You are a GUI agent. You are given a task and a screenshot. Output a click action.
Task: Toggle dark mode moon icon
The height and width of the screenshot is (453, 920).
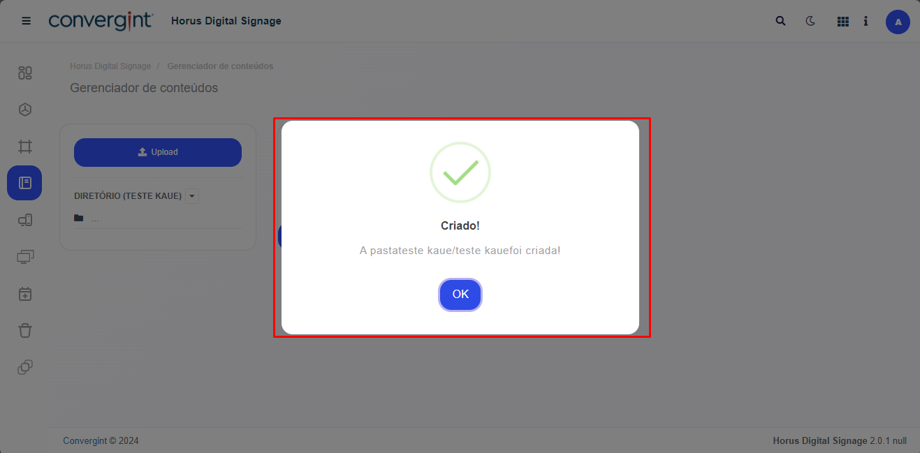click(810, 21)
